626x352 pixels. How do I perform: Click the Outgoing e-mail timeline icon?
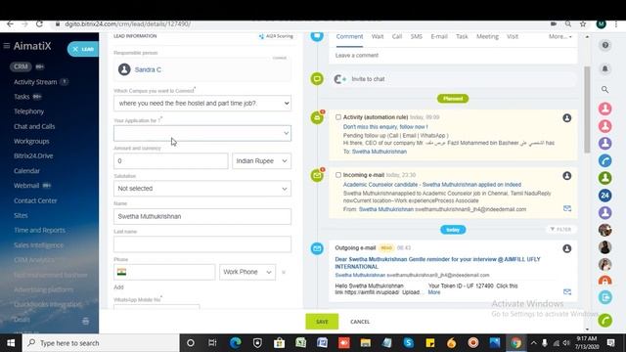(x=317, y=248)
